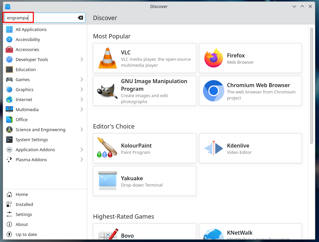Click the Firefox logo icon
Image resolution: width=319 pixels, height=242 pixels.
click(213, 58)
